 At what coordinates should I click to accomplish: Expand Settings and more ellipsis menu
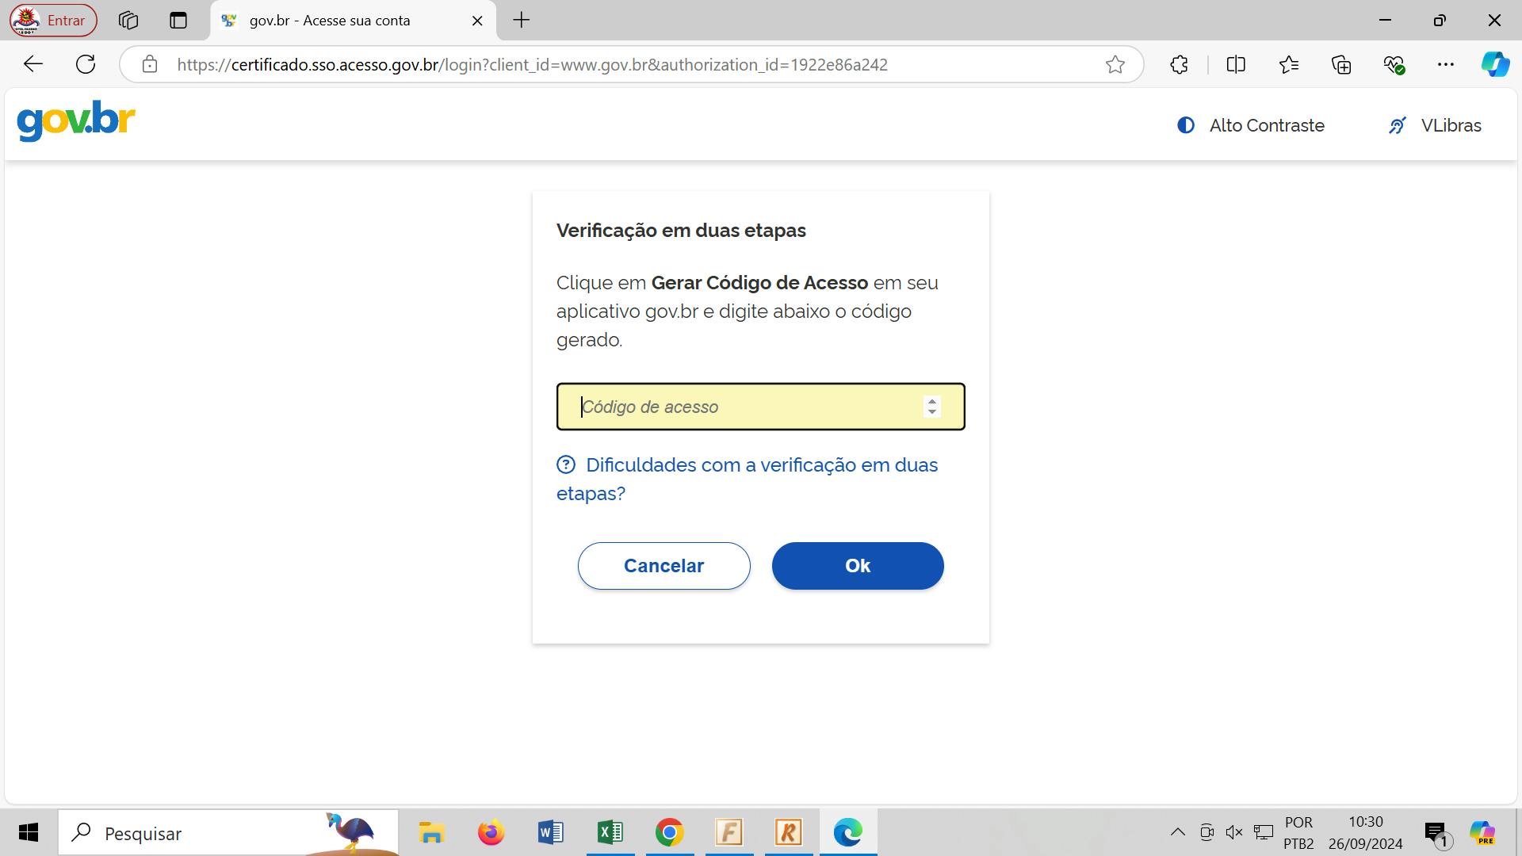tap(1446, 65)
